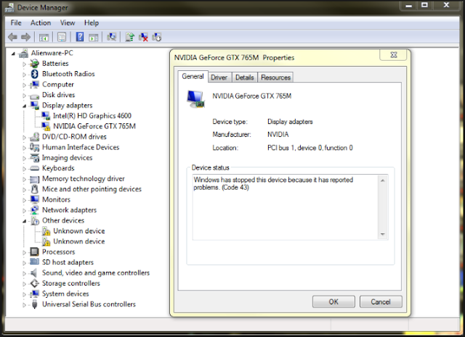Click the display adapter icon in Properties dialog
Screen dimensions: 465x337
click(x=196, y=99)
